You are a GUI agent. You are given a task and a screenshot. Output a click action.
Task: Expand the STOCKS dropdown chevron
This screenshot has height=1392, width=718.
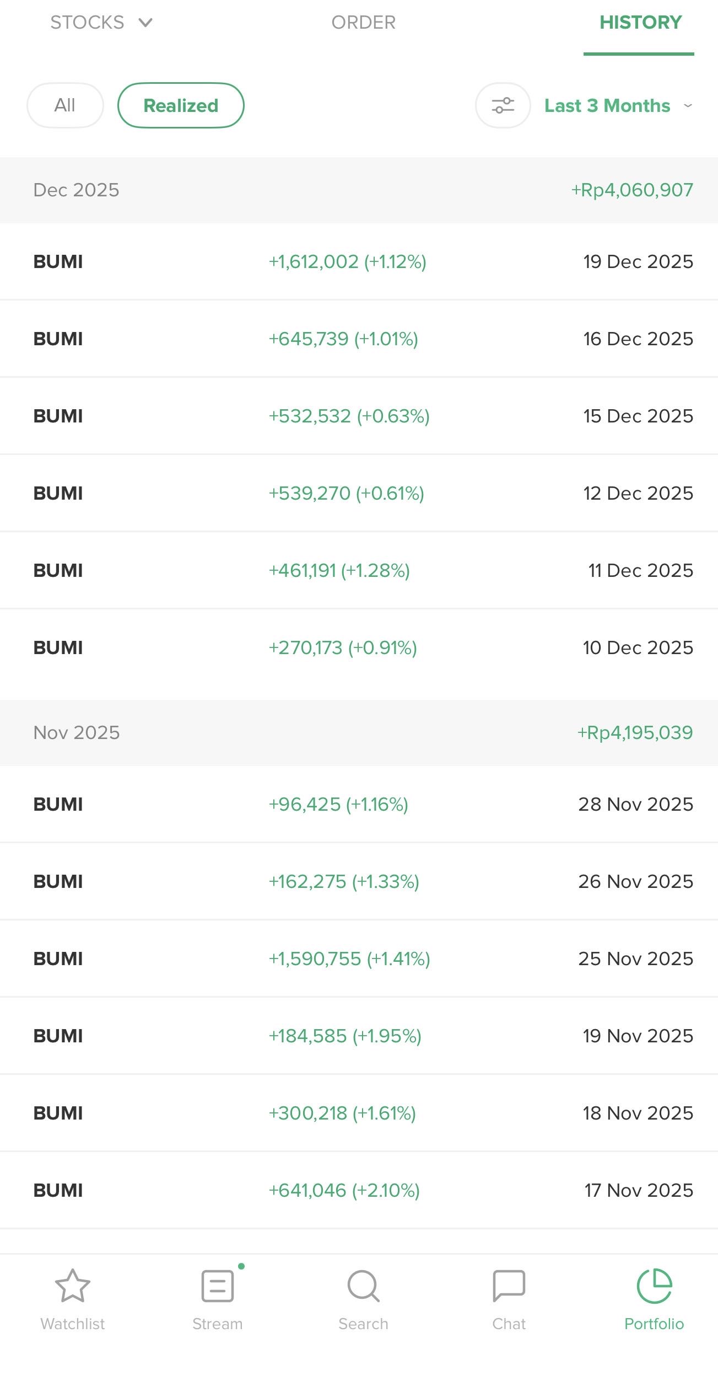[145, 23]
